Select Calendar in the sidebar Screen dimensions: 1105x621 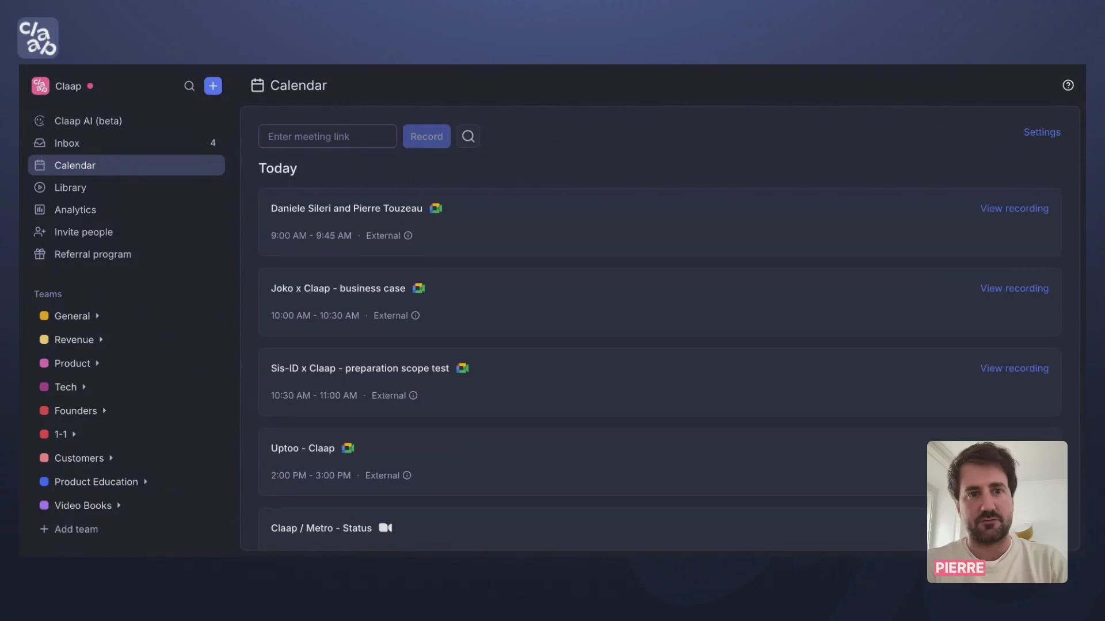[x=126, y=166]
